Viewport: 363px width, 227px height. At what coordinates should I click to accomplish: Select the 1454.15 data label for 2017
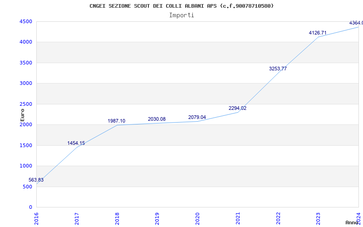click(76, 143)
